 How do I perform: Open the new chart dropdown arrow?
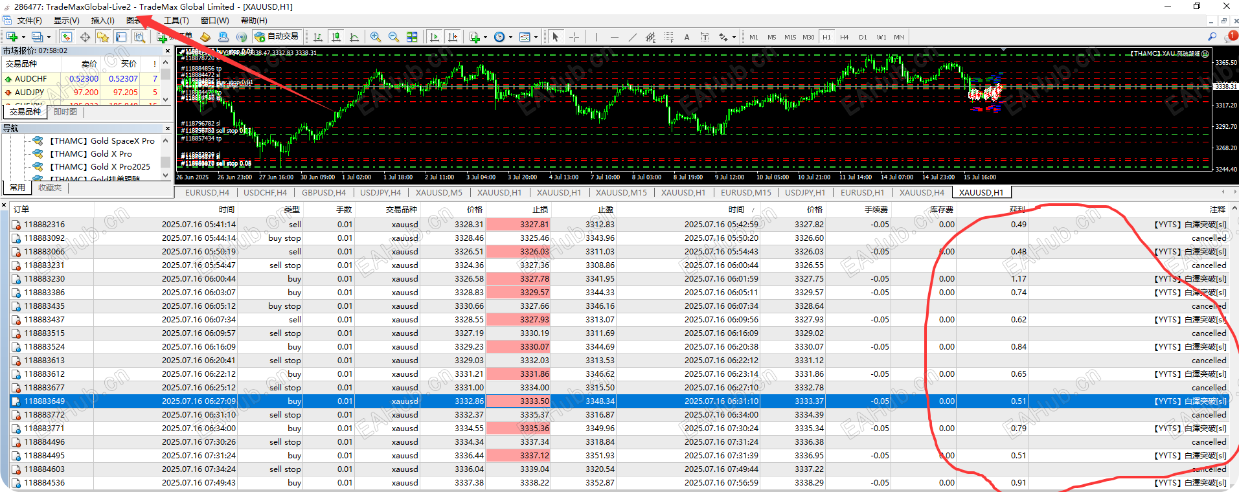[x=23, y=38]
